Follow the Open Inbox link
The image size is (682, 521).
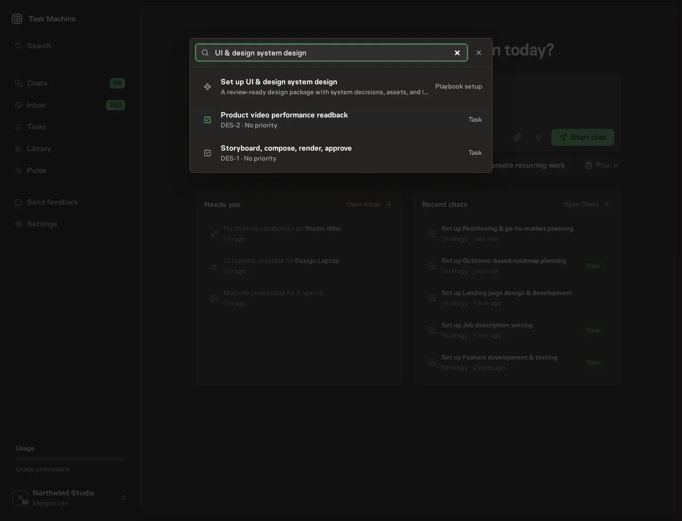tap(369, 205)
